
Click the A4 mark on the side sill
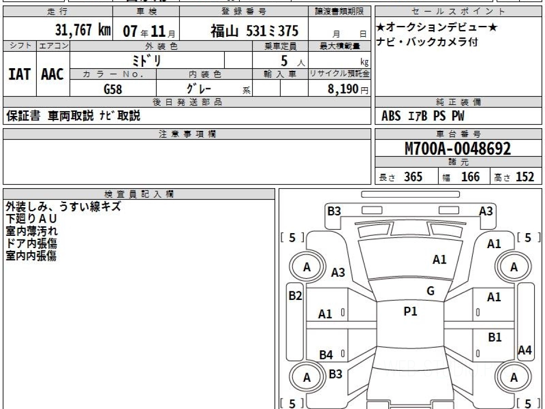coord(525,350)
